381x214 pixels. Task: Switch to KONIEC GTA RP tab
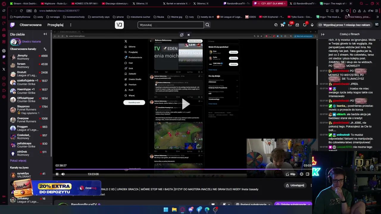(85, 4)
